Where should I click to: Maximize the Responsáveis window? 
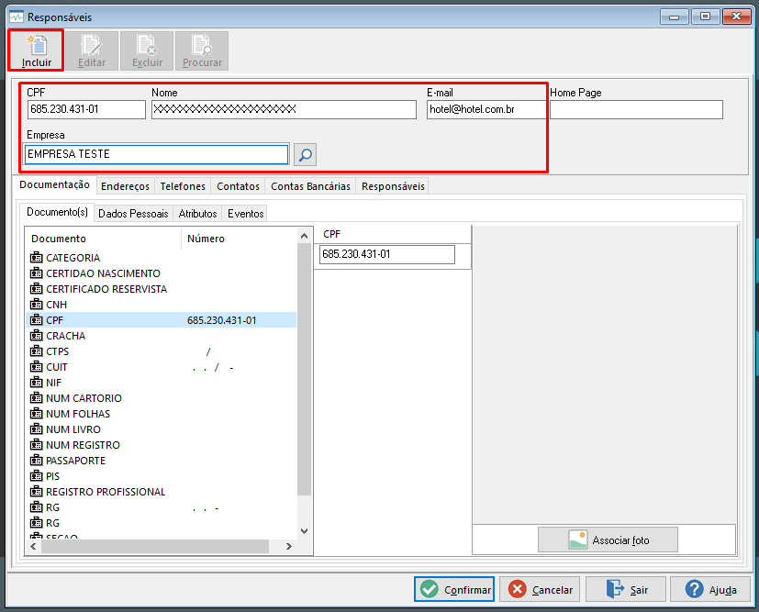(705, 17)
